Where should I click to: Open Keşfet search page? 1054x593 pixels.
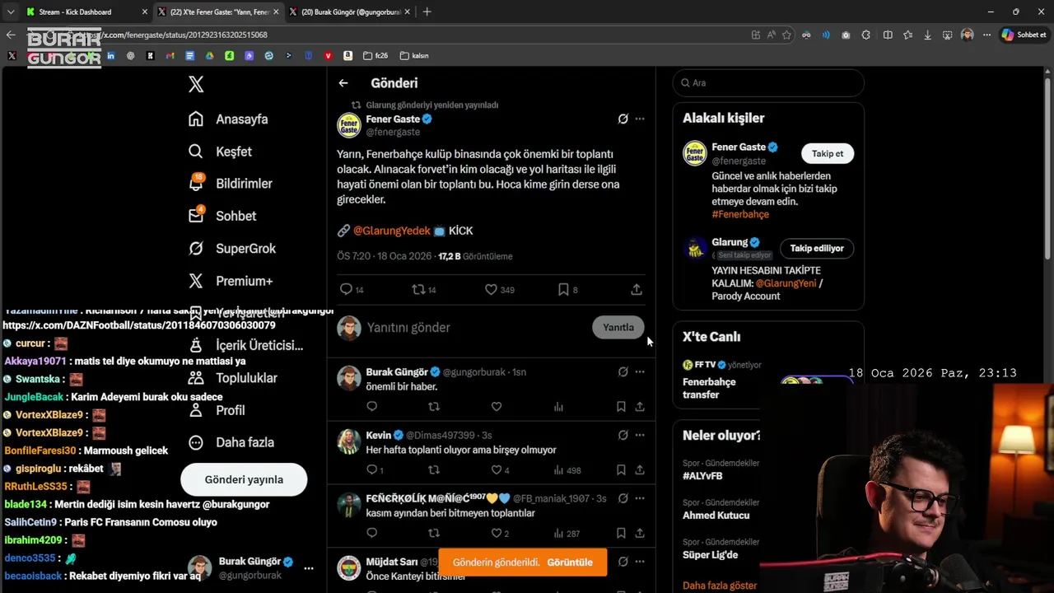click(220, 152)
